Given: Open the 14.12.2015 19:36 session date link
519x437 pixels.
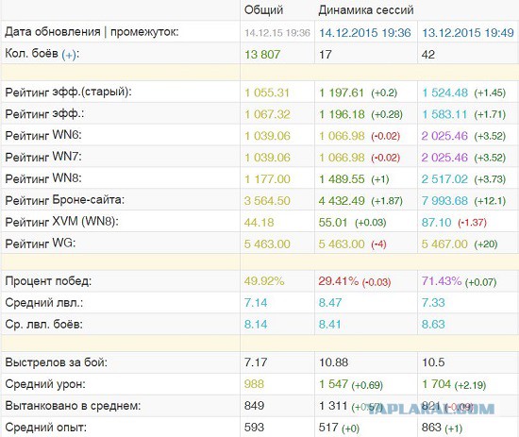Looking at the screenshot, I should coord(365,33).
